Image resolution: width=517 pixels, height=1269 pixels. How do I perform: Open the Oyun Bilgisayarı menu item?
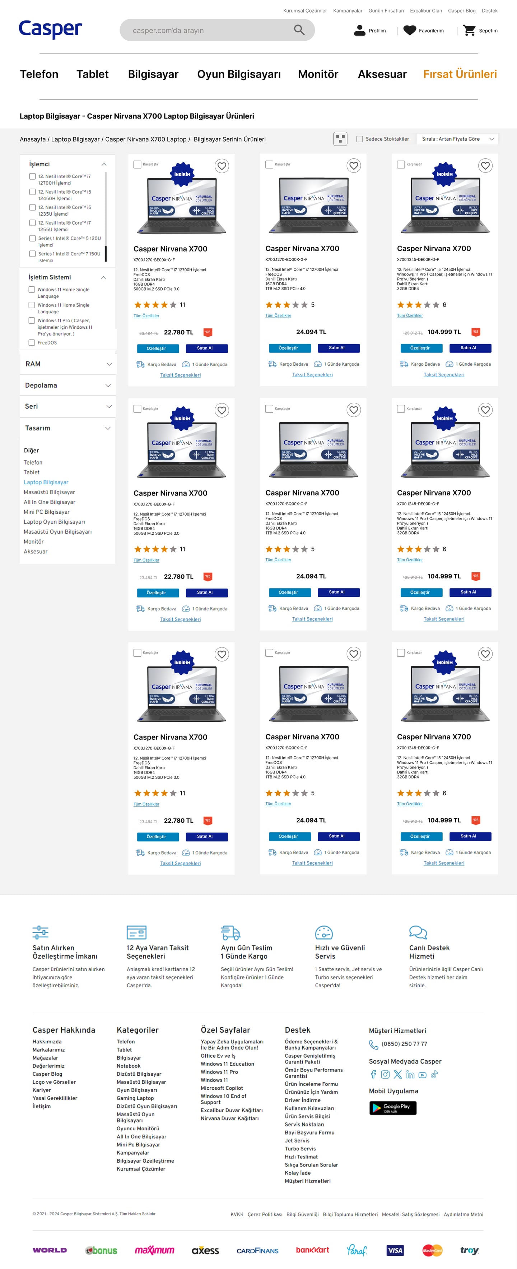pyautogui.click(x=239, y=74)
